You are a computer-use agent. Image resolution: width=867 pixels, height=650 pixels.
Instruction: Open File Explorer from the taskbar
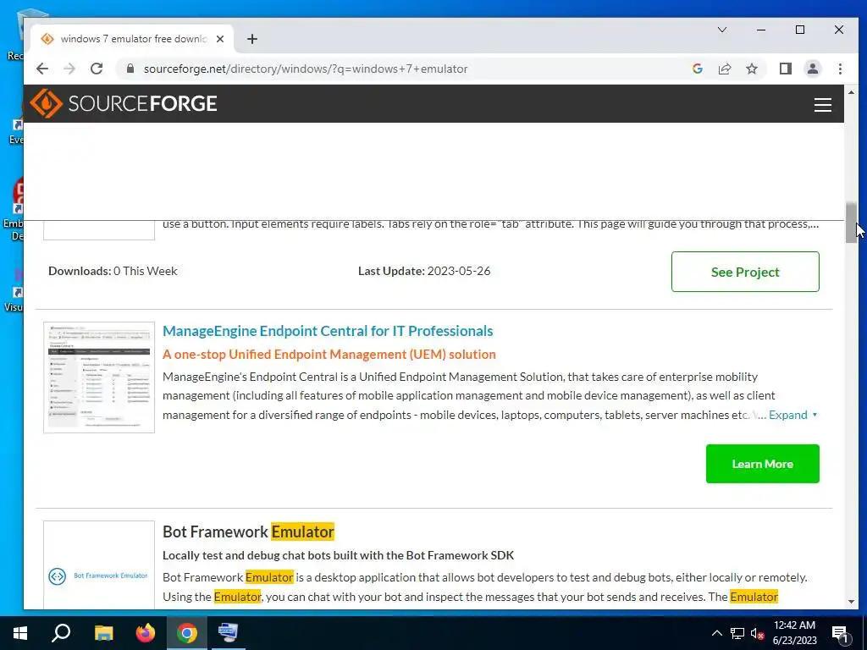pyautogui.click(x=103, y=632)
